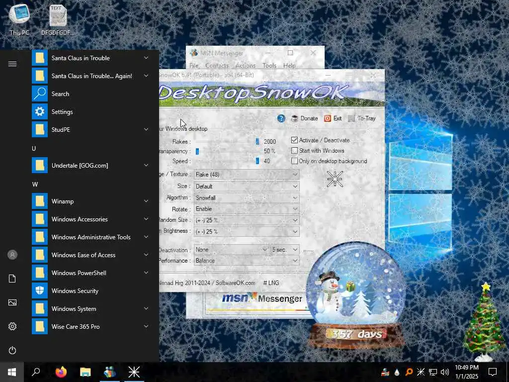Expand the Winamp folder
This screenshot has height=382, width=509.
pyautogui.click(x=146, y=201)
